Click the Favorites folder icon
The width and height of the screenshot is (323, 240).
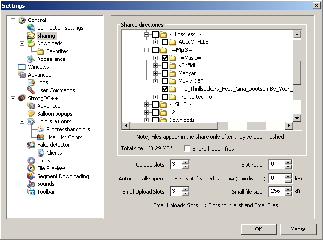click(x=40, y=51)
